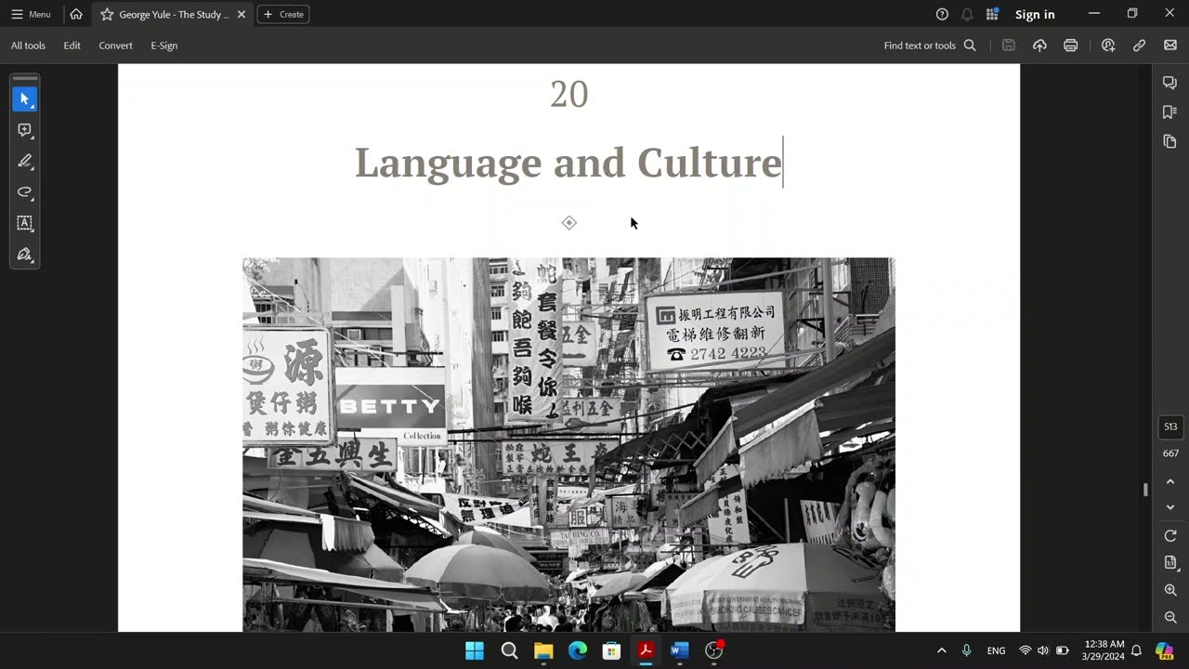This screenshot has height=669, width=1189.
Task: Send the file by email icon
Action: point(1169,46)
